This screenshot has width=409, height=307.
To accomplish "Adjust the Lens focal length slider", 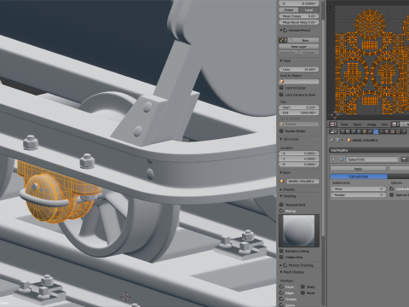I will (299, 69).
